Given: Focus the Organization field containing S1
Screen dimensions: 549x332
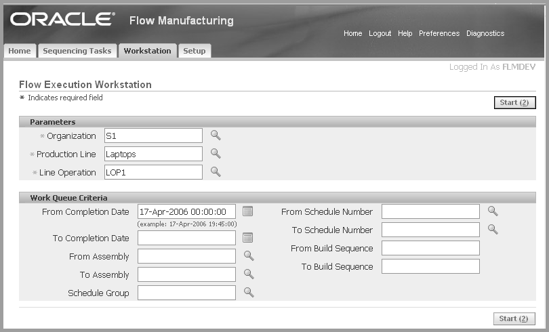Looking at the screenshot, I should coord(153,136).
